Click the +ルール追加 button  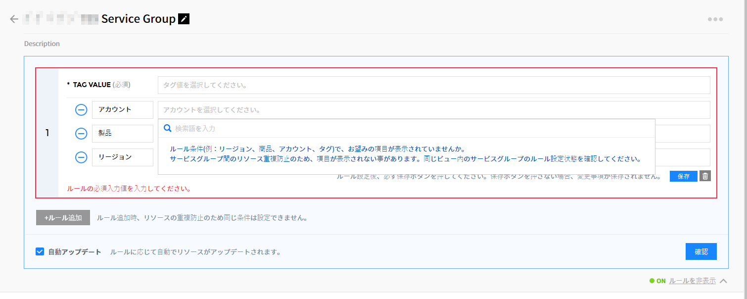coord(63,218)
